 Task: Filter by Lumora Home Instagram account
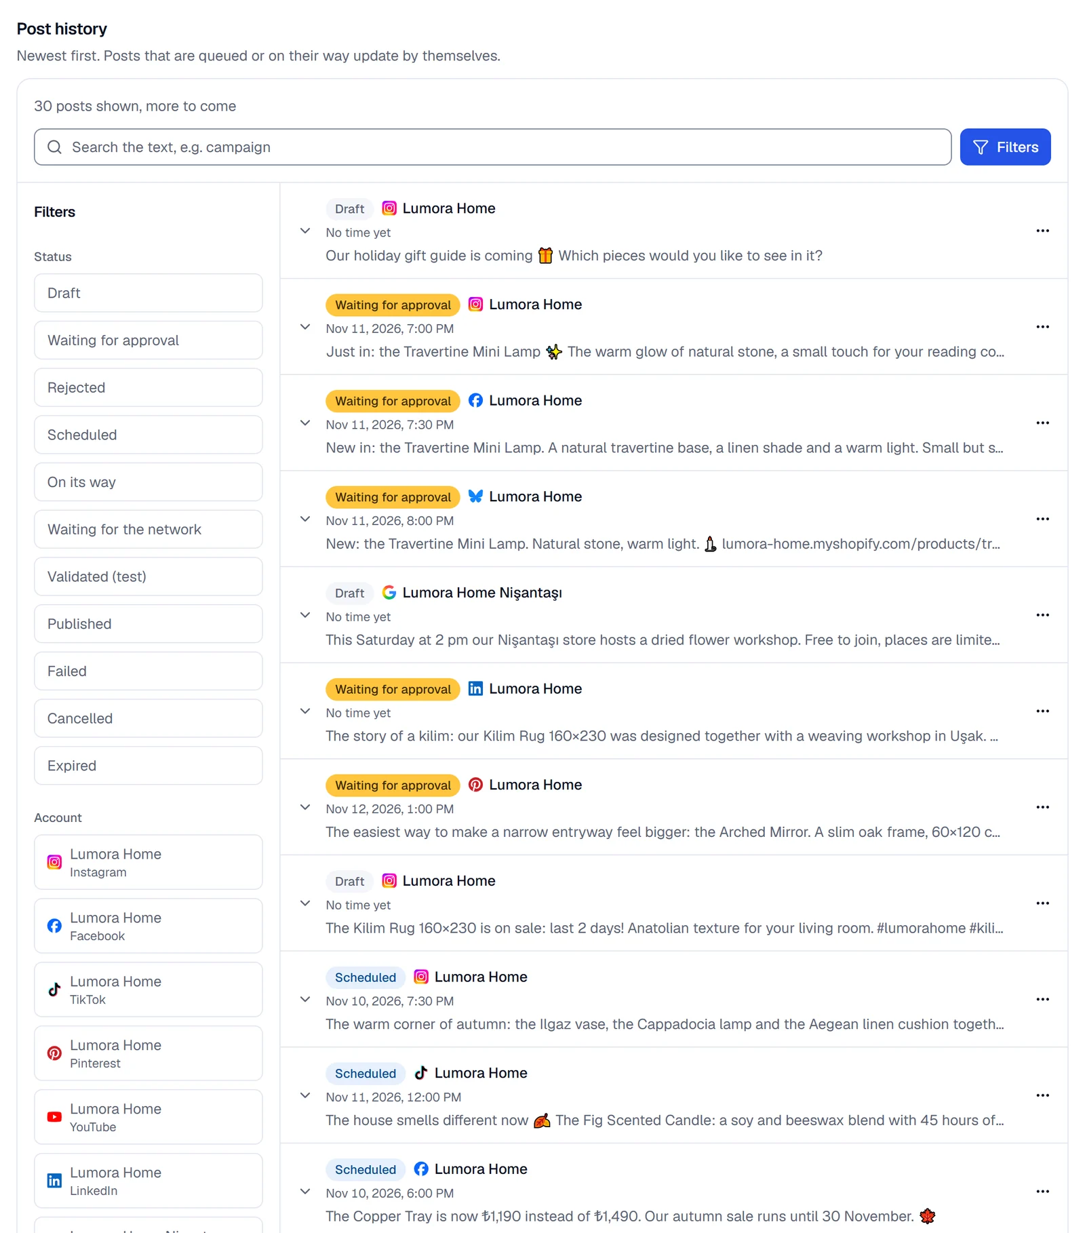149,862
